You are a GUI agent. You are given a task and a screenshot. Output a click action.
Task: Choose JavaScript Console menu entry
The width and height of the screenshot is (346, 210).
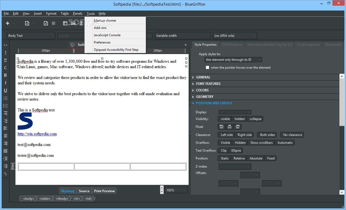[115, 35]
